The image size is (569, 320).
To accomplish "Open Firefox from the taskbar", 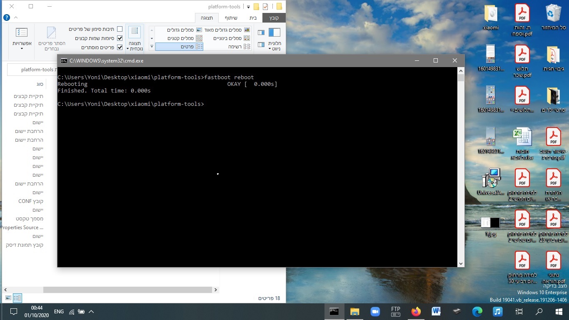I will (416, 311).
